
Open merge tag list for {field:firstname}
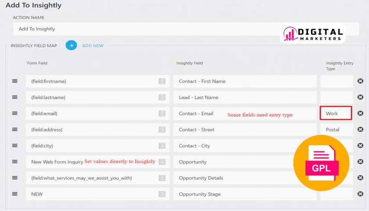pos(162,81)
